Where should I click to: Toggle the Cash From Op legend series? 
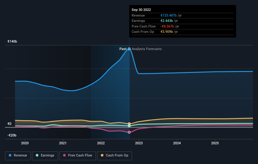tap(114, 156)
